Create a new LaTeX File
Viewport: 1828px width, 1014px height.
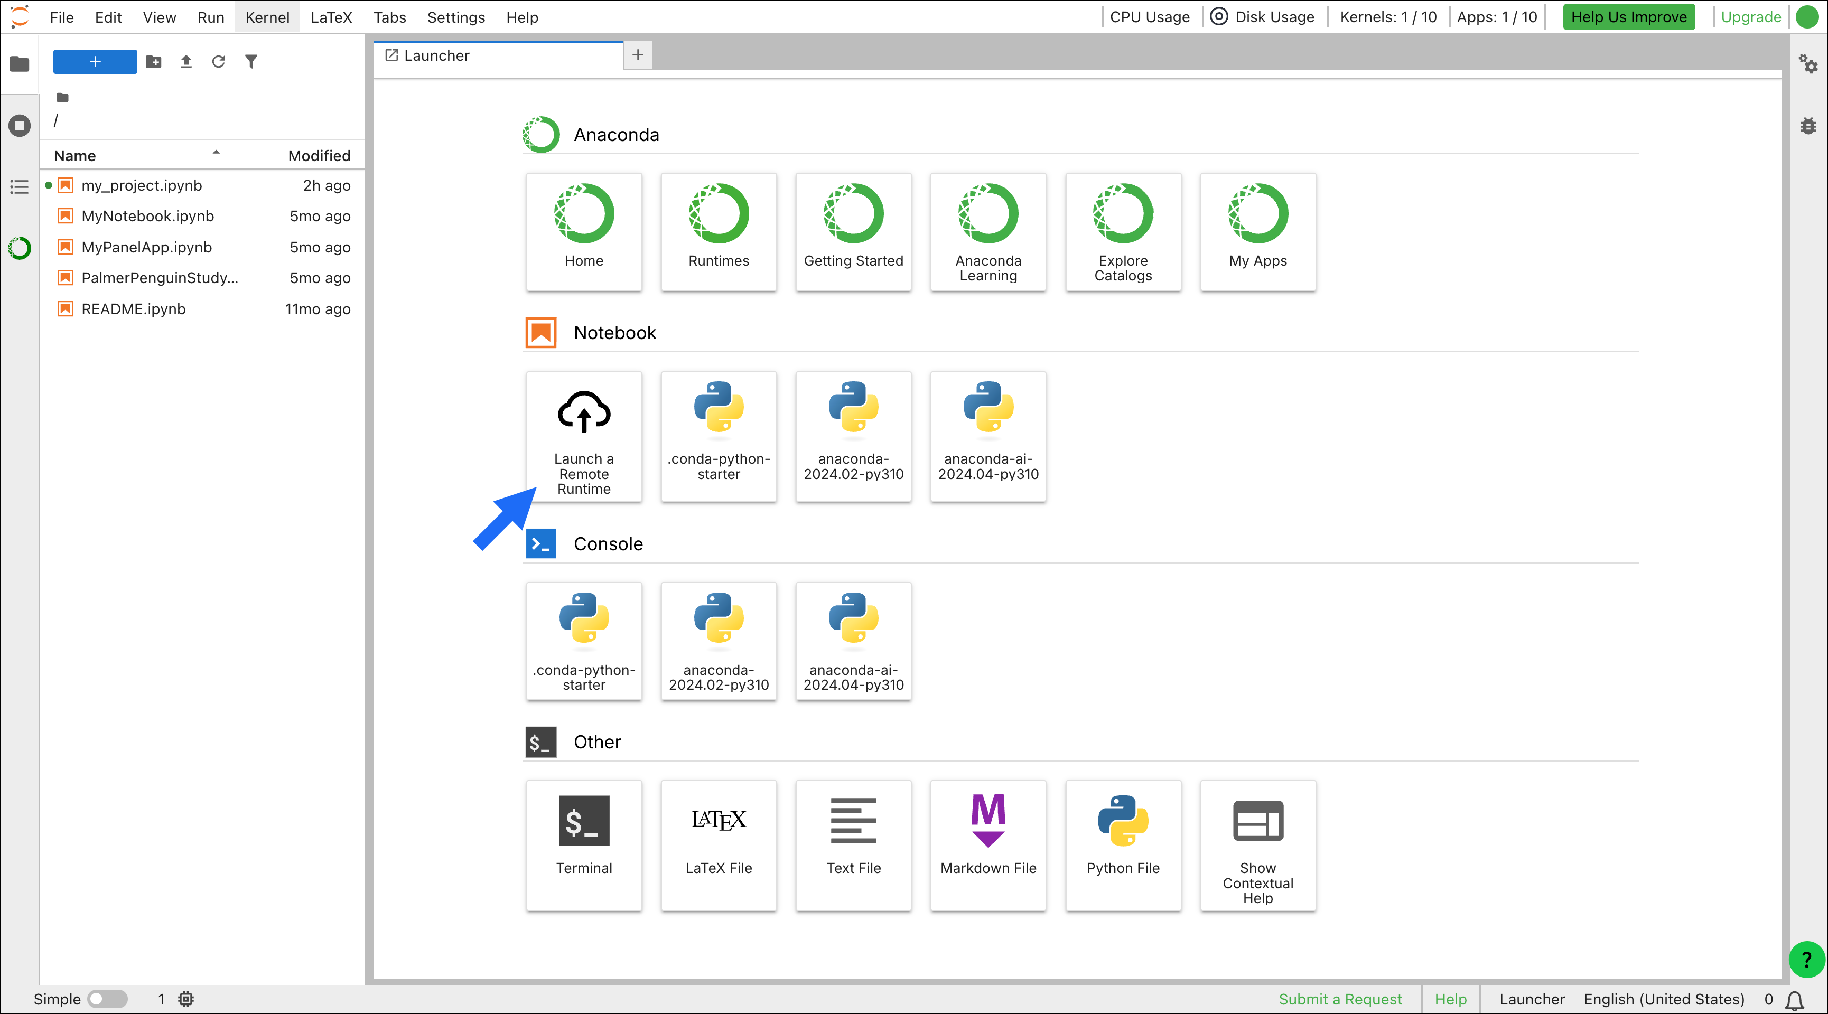coord(718,844)
